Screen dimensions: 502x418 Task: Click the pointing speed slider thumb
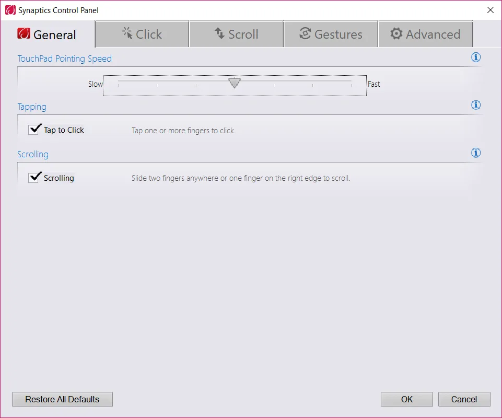click(235, 83)
